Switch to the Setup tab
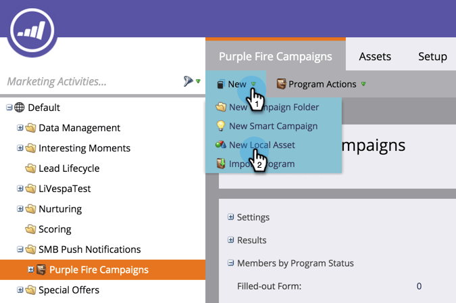 click(432, 56)
